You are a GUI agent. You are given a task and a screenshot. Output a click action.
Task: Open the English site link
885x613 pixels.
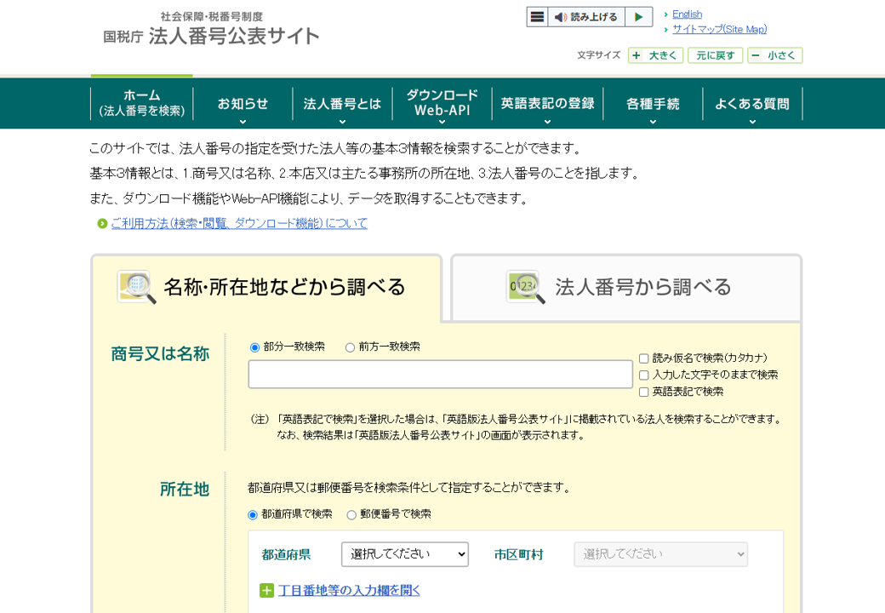click(687, 14)
